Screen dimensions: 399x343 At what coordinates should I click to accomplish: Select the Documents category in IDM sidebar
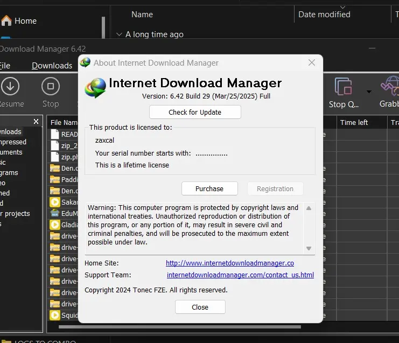click(x=11, y=152)
